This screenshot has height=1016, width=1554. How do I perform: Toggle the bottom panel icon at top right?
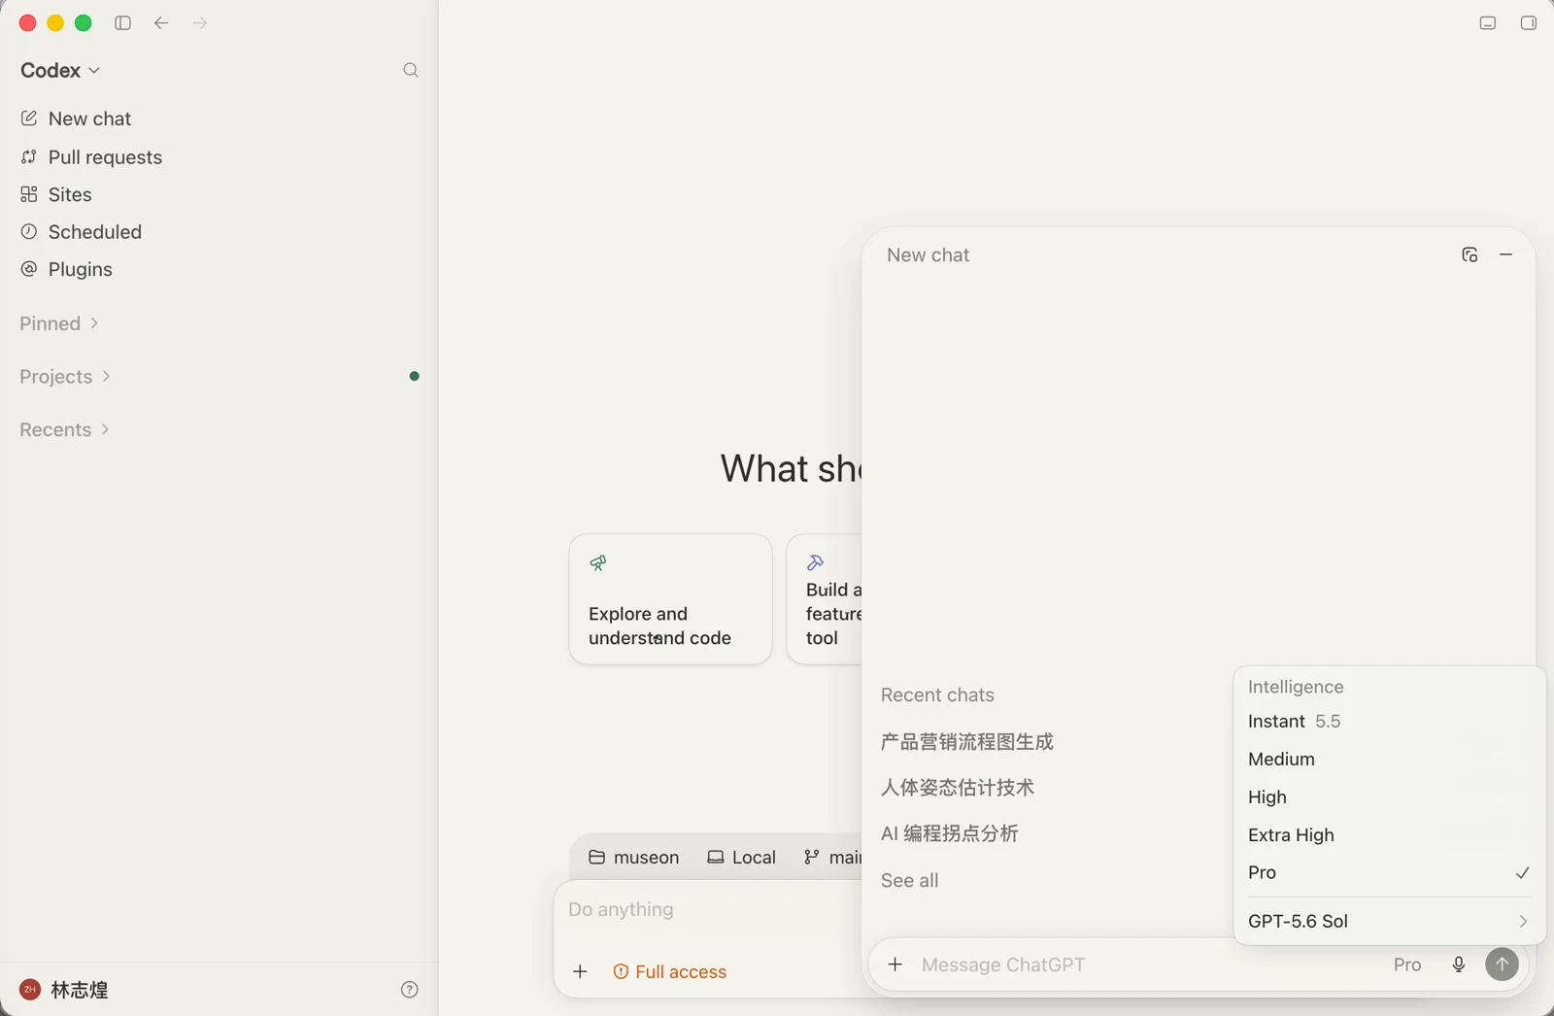(1488, 23)
